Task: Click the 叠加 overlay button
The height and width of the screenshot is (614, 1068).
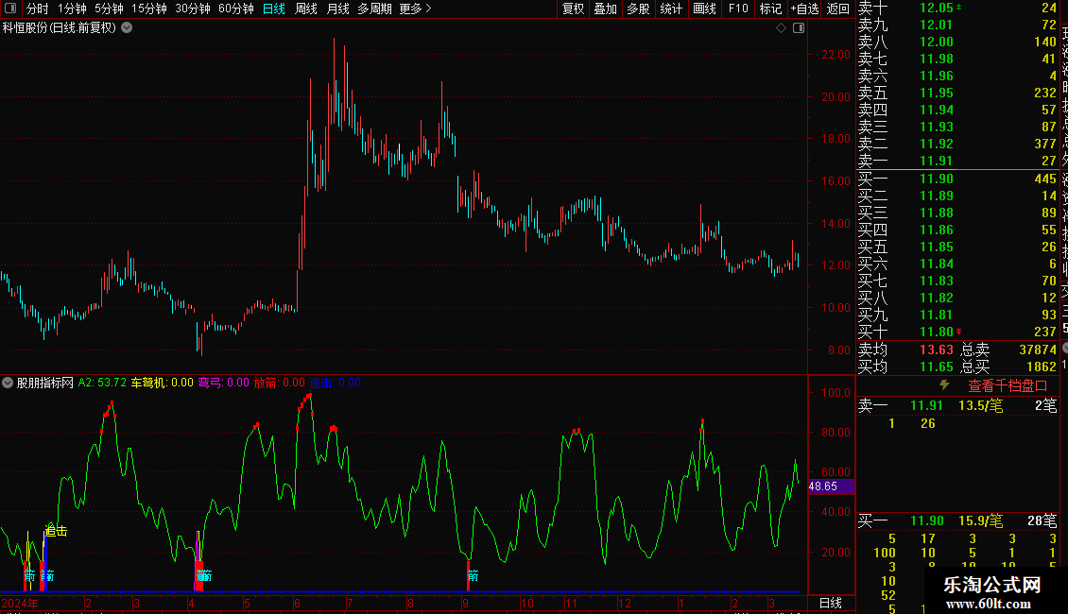Action: [x=605, y=9]
